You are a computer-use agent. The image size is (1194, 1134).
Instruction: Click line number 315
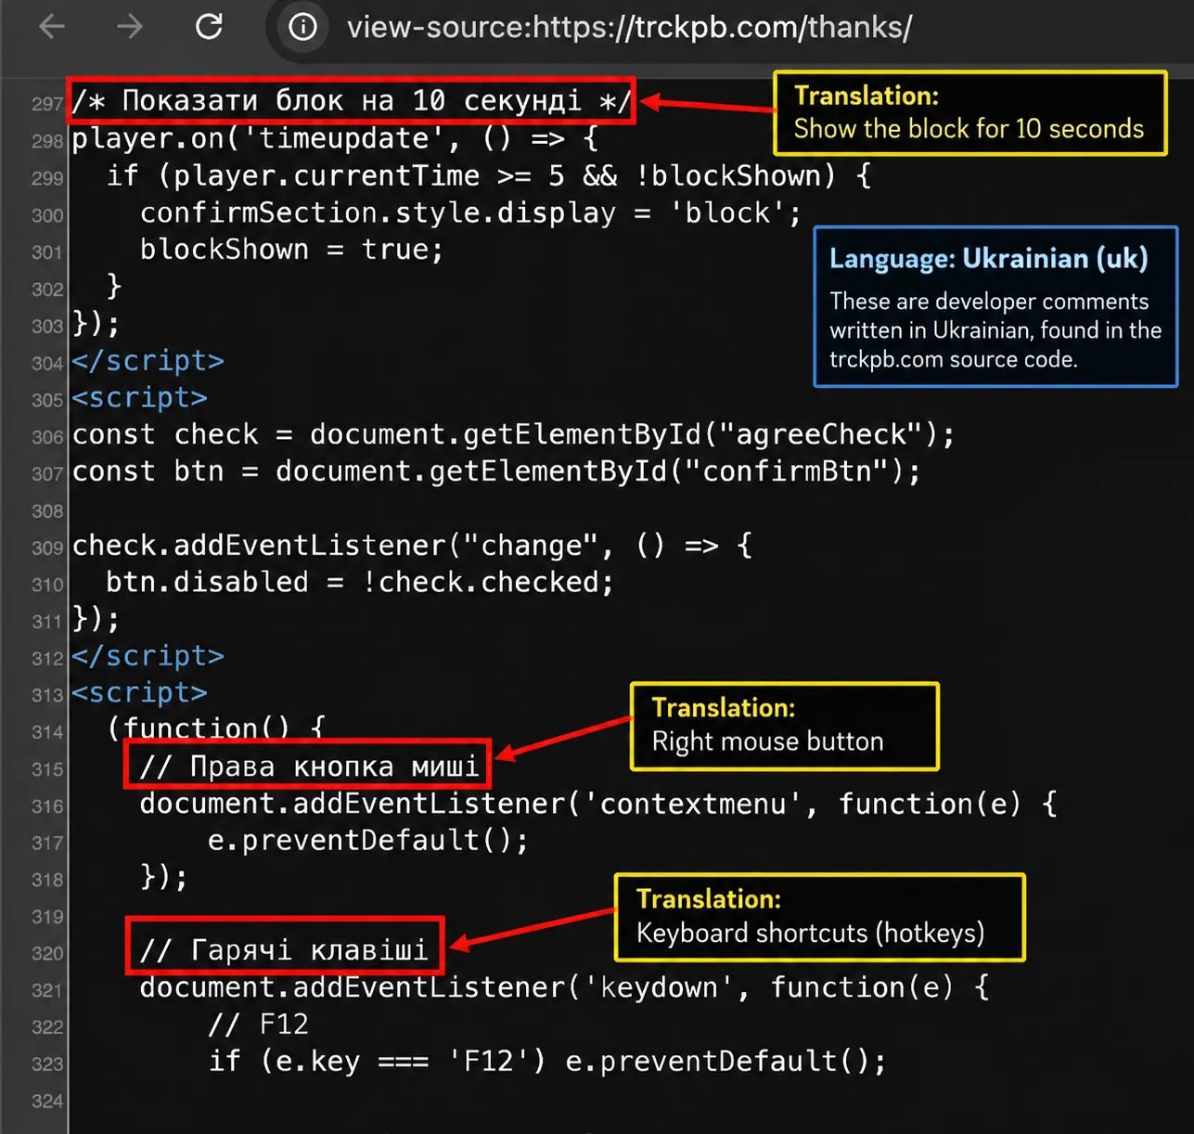47,769
